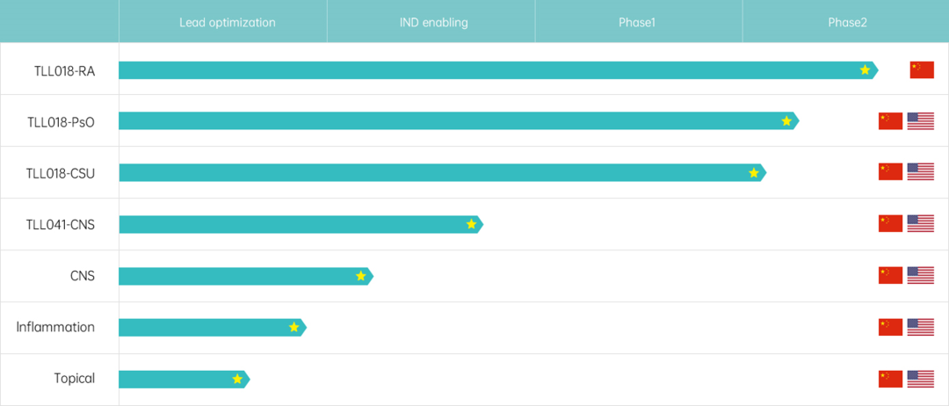
Task: Select the Phase2 column header
Action: (847, 22)
